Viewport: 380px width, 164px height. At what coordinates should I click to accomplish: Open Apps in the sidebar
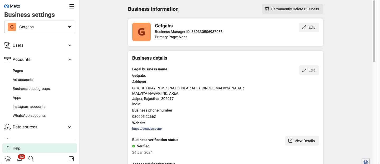pyautogui.click(x=17, y=98)
